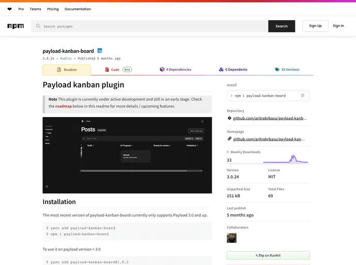Open the Documentation link
The width and height of the screenshot is (356, 265).
coord(78,9)
